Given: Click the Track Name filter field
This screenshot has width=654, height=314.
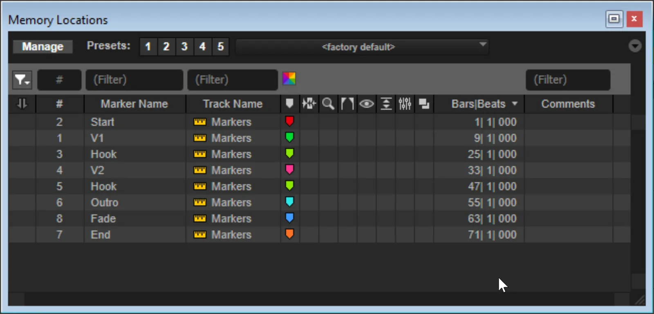Looking at the screenshot, I should pos(233,80).
